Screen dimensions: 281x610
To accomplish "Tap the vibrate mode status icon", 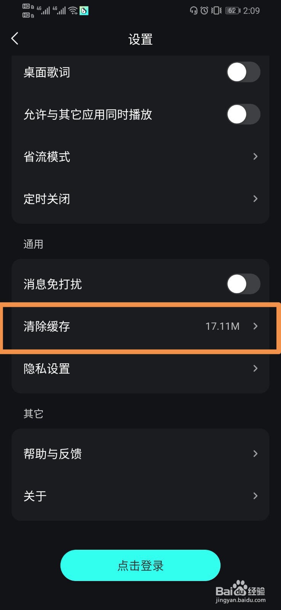I will point(216,11).
